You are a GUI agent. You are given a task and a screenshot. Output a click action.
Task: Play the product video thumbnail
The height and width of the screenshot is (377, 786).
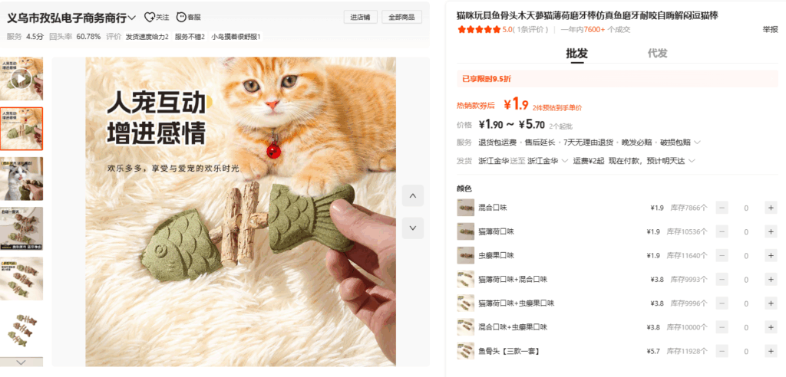(21, 79)
